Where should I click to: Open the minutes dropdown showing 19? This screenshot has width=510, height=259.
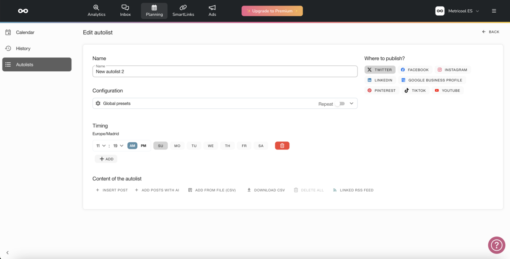(118, 146)
